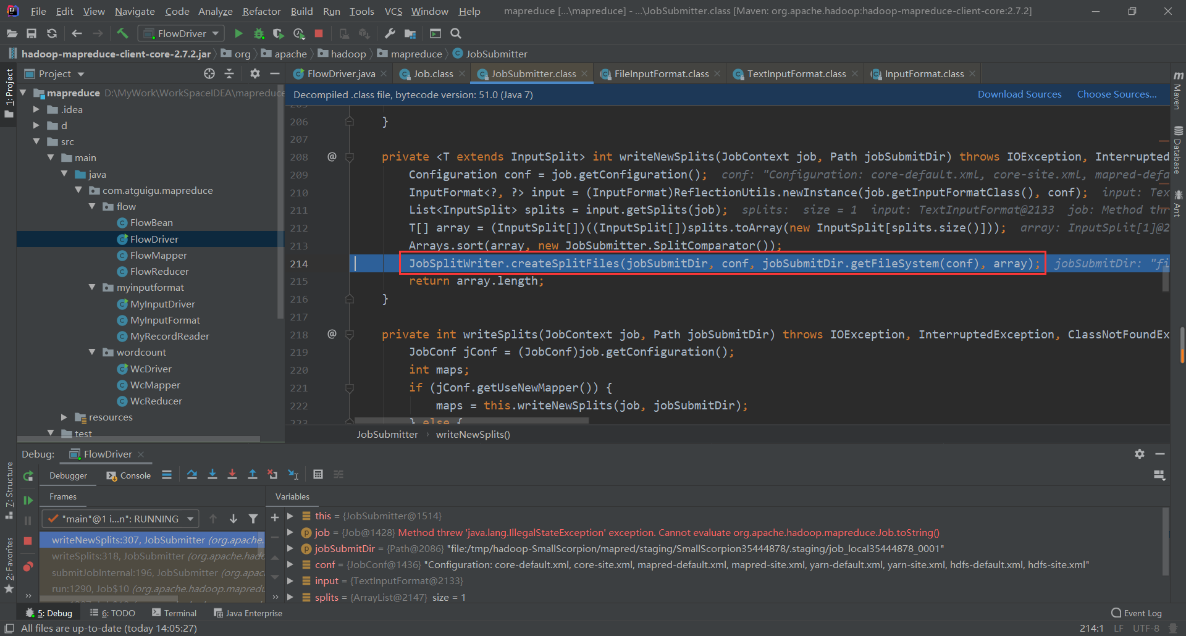Click the Choose Sources link
Viewport: 1186px width, 636px height.
pyautogui.click(x=1116, y=94)
